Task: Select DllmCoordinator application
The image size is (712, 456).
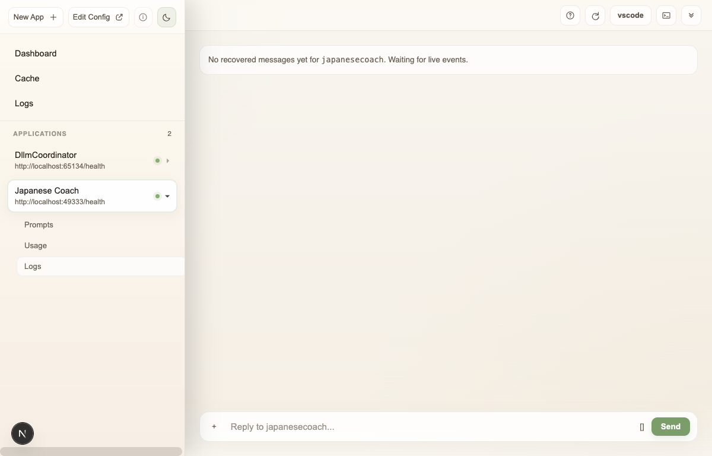Action: [x=92, y=160]
